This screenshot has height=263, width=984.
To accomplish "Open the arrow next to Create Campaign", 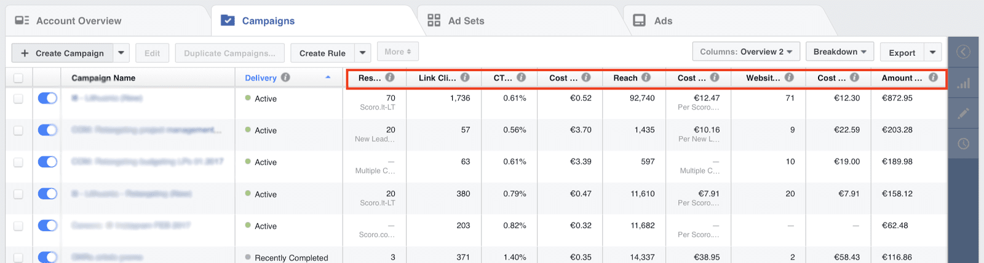I will [x=121, y=53].
